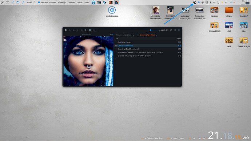Click the Audacious tray icon in system tray
The image size is (251, 141).
195,2
